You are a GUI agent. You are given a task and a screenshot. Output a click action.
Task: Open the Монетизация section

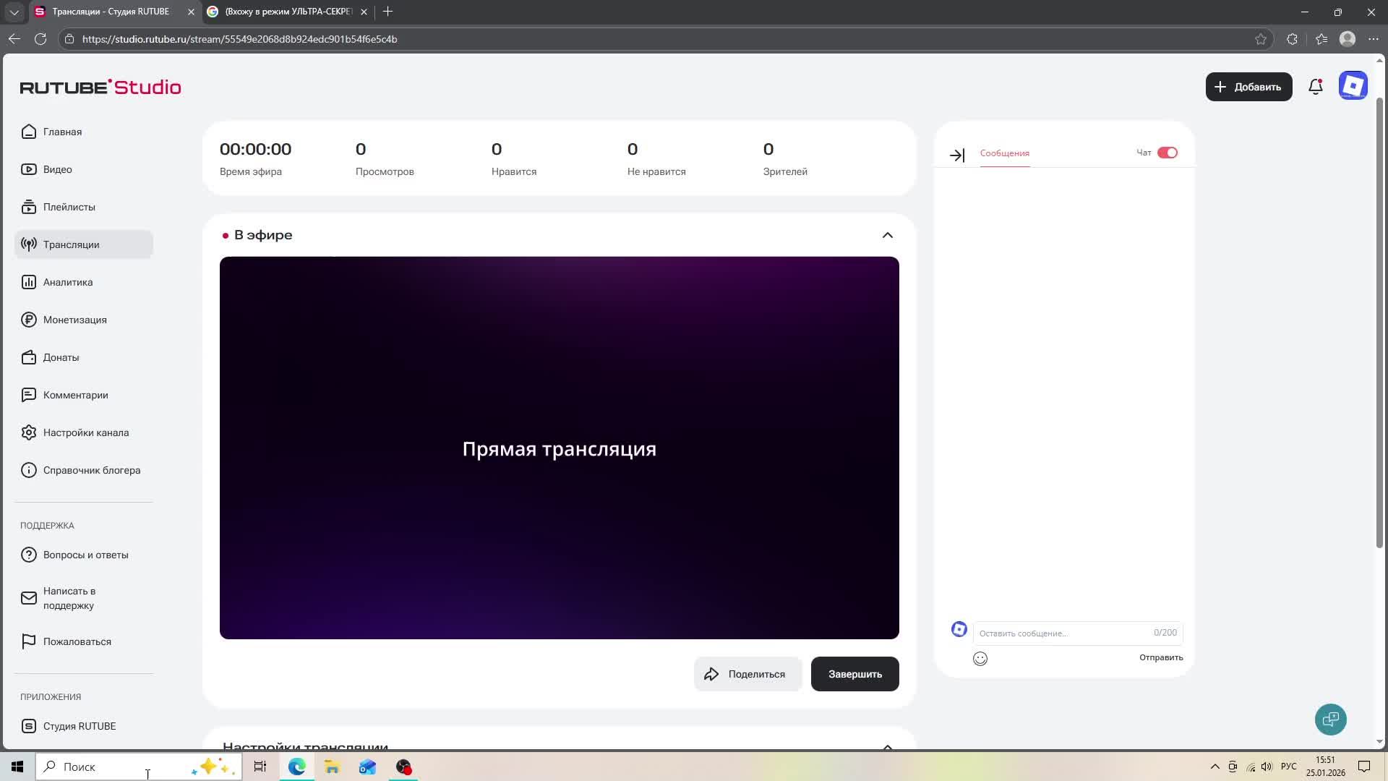click(74, 320)
